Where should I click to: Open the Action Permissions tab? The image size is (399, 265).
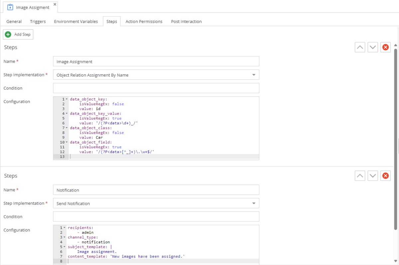pos(144,22)
